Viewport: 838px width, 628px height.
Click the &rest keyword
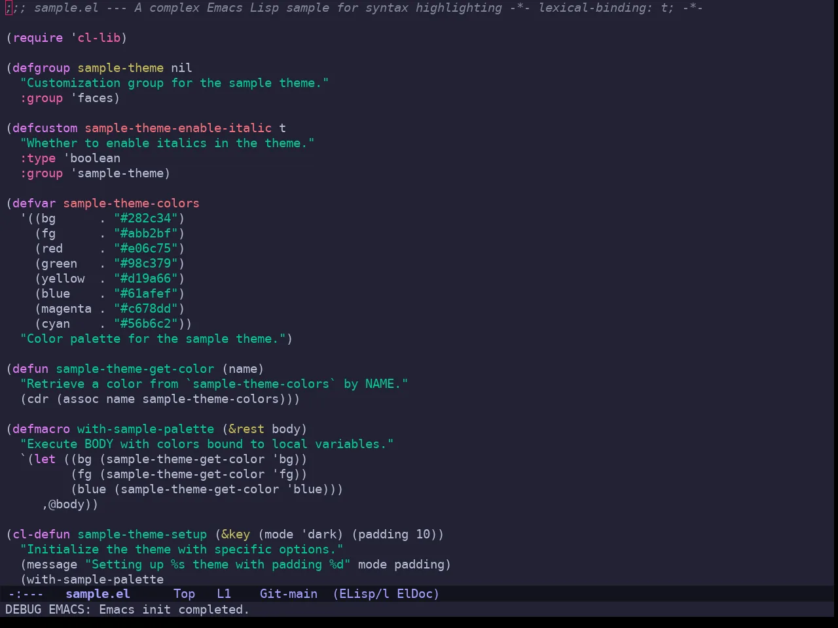(246, 429)
